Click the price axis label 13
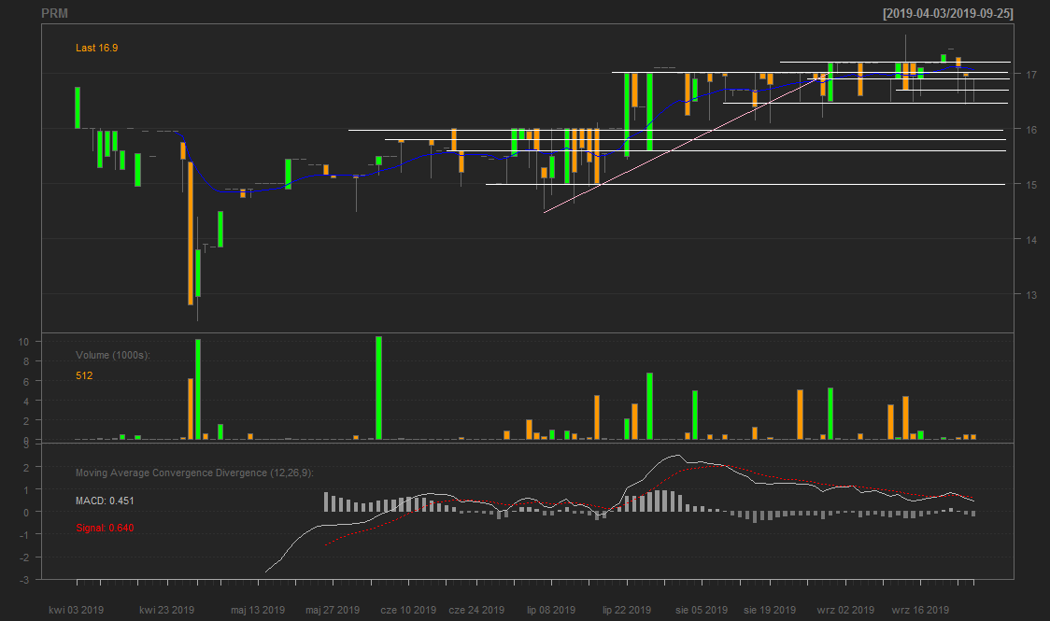Screen dimensions: 1050x621 [1030, 295]
